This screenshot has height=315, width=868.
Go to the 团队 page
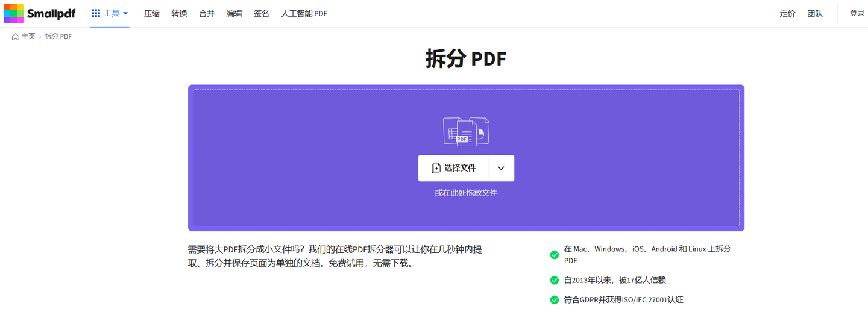(815, 13)
